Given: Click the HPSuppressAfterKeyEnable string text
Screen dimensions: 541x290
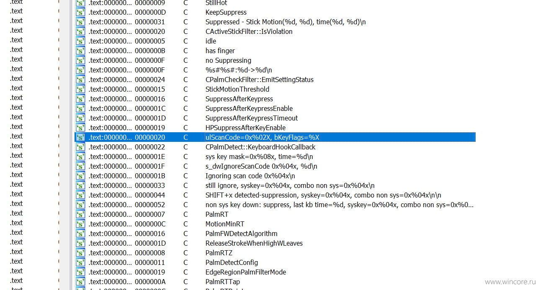Looking at the screenshot, I should click(245, 128).
